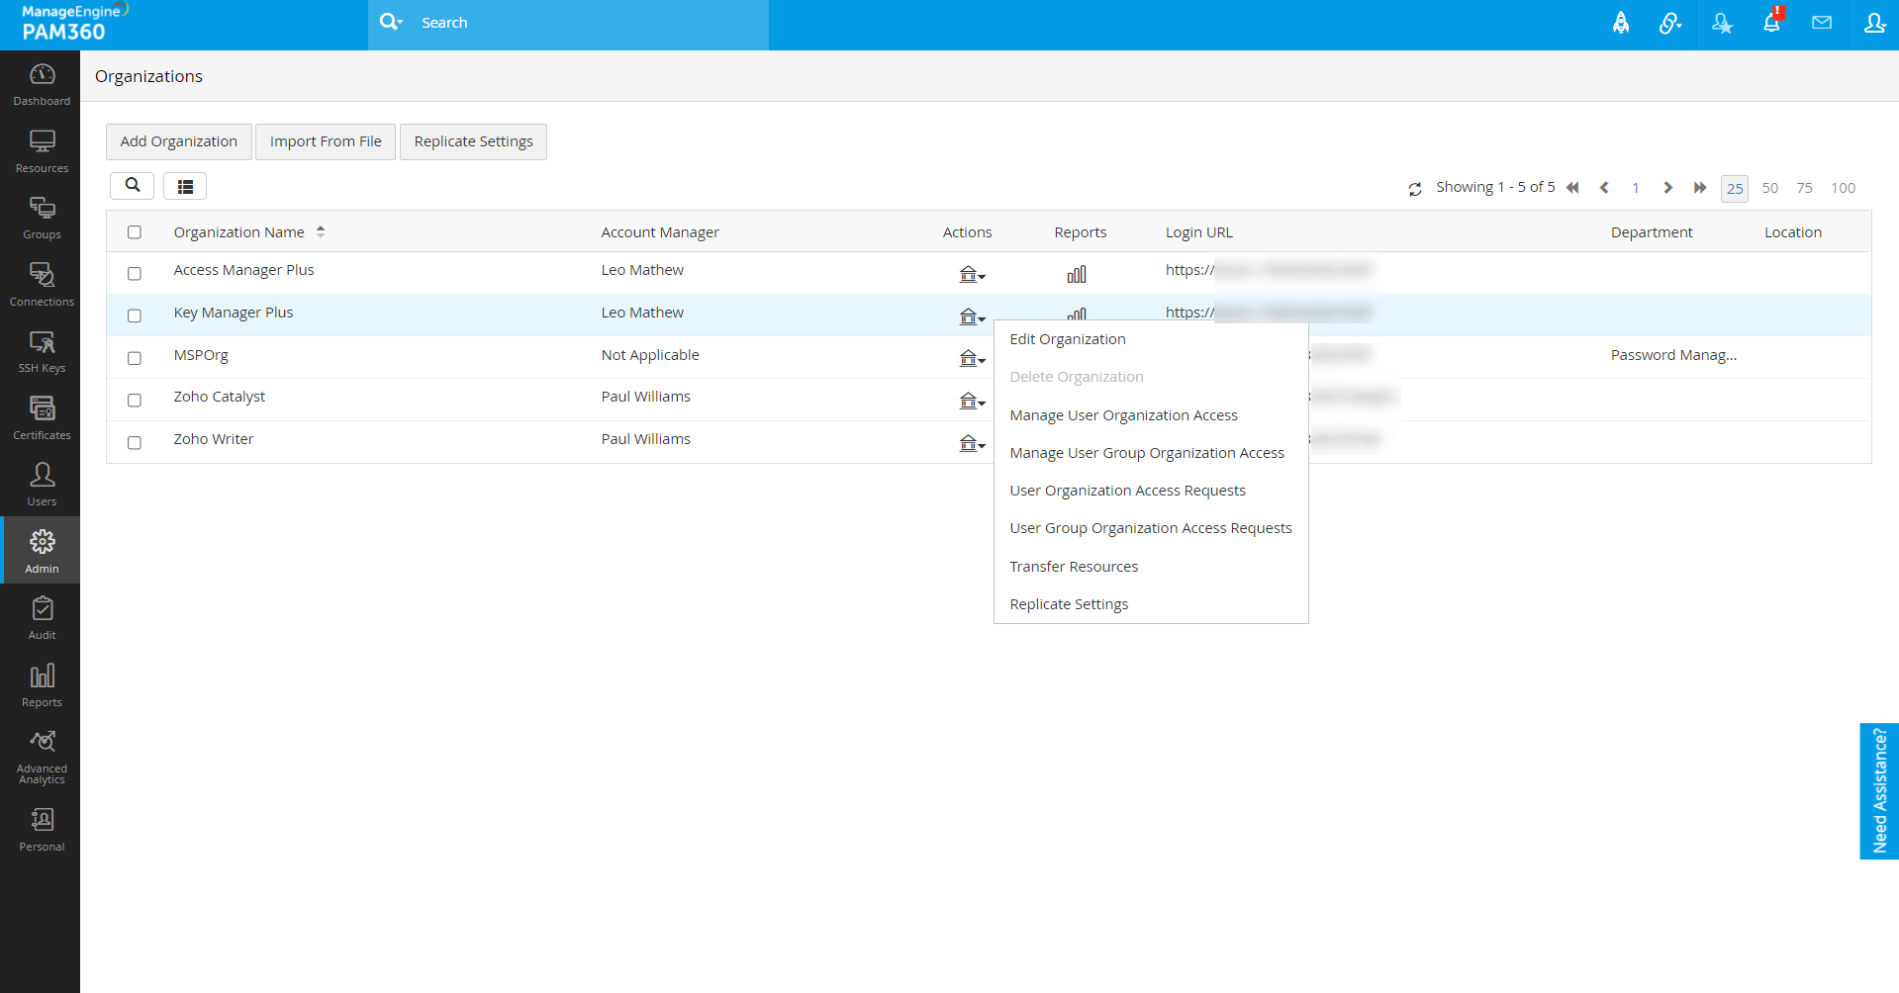Viewport: 1899px width, 993px height.
Task: Open User Organization Access Requests
Action: (x=1127, y=491)
